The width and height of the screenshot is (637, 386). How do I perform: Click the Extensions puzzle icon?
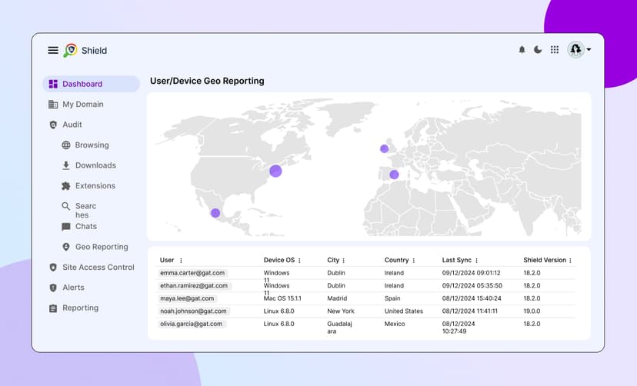click(x=66, y=186)
